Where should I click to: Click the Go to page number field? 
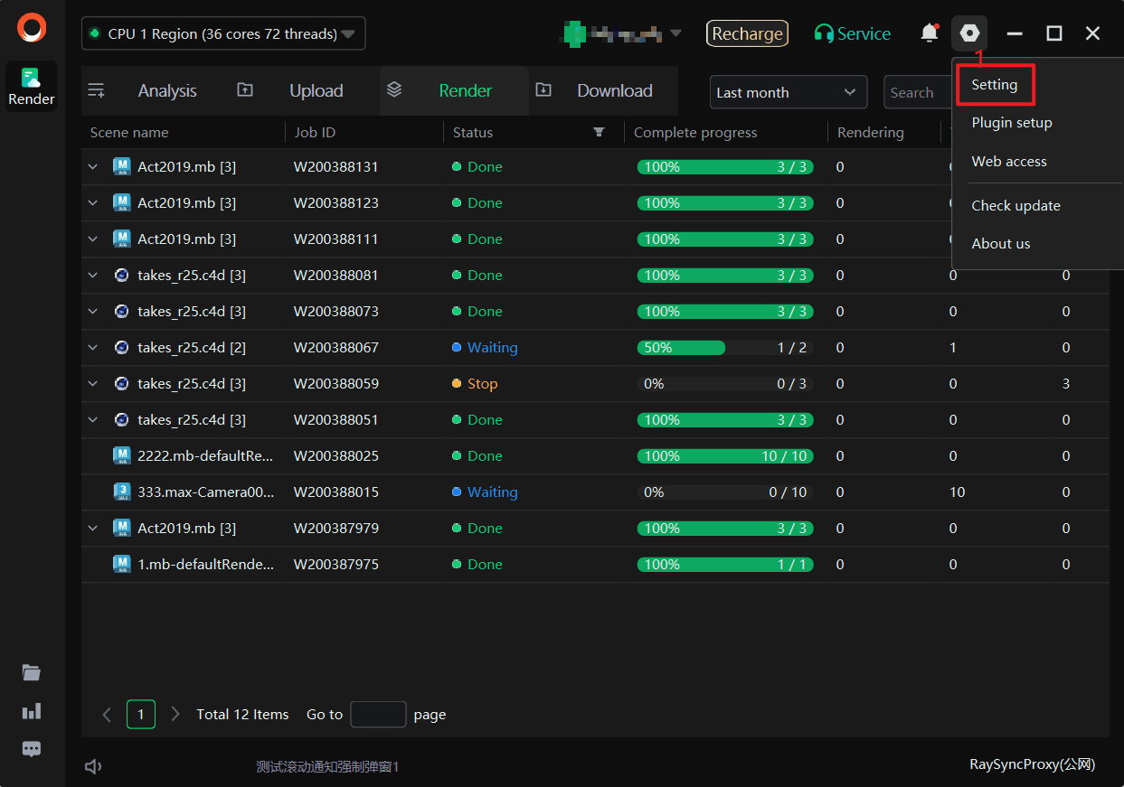[378, 715]
